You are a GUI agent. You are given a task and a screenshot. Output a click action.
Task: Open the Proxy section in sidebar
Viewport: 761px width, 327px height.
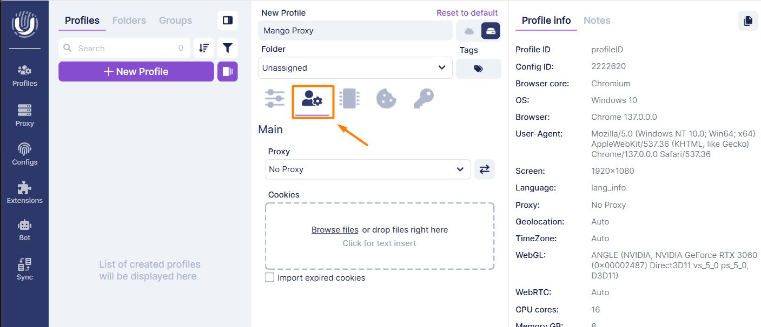pos(24,115)
